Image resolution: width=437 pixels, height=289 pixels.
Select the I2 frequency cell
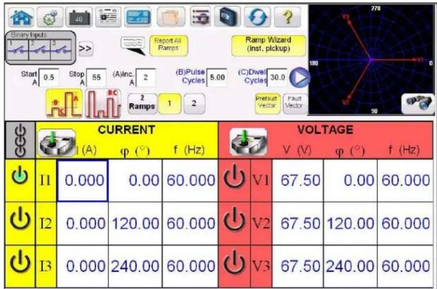pos(190,223)
